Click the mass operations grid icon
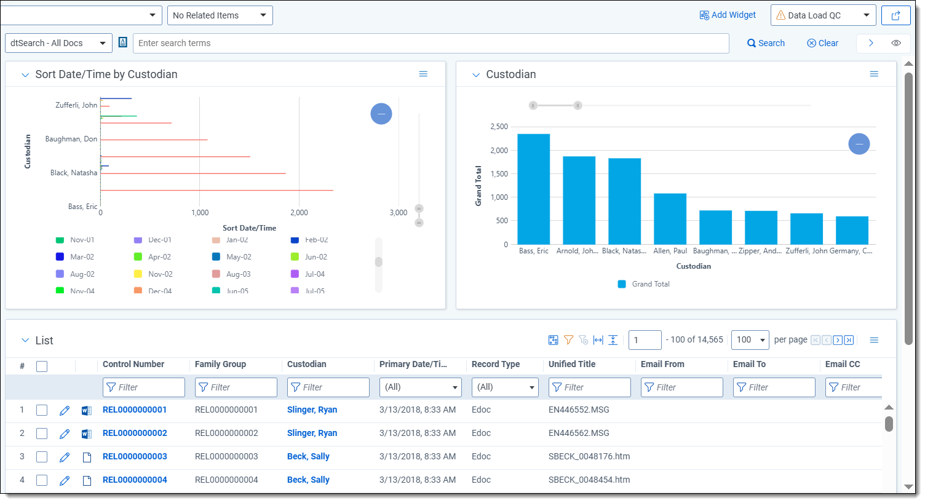 tap(553, 340)
